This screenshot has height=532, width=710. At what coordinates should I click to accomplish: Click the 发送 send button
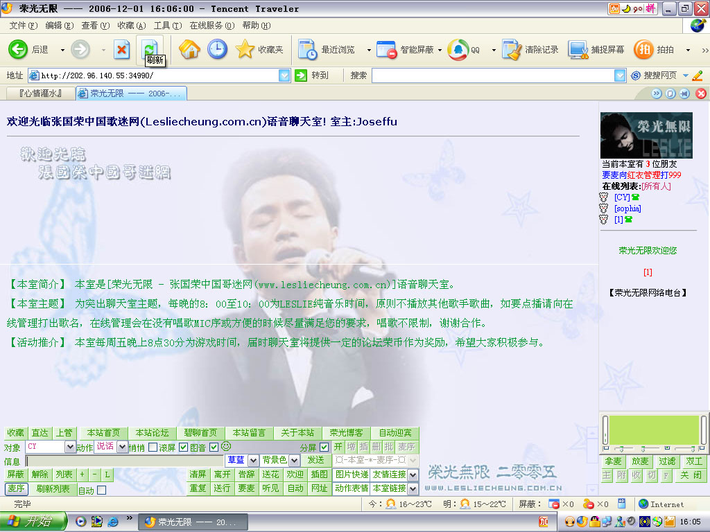click(x=316, y=460)
